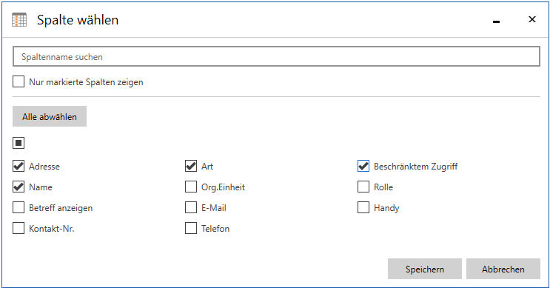
Task: Click the table icon in title bar
Action: (x=19, y=20)
